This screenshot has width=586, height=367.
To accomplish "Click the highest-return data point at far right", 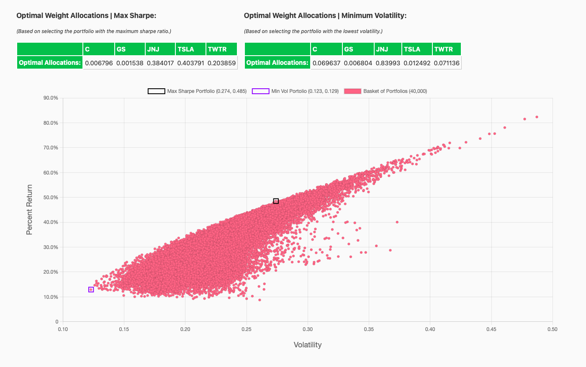I will coord(537,117).
